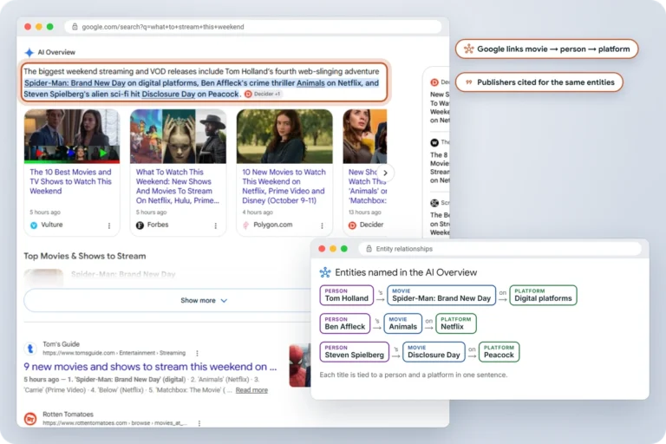The width and height of the screenshot is (666, 444).
Task: Open 'The 10 Best Movies and TV Shows' article
Action: [x=70, y=181]
